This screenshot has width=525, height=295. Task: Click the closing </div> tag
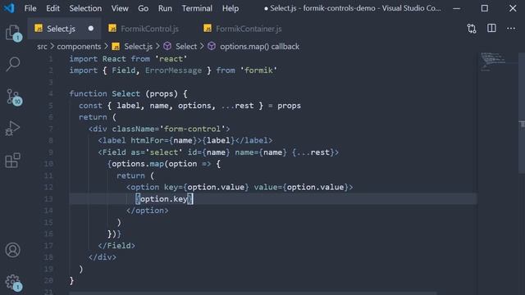pyautogui.click(x=103, y=257)
